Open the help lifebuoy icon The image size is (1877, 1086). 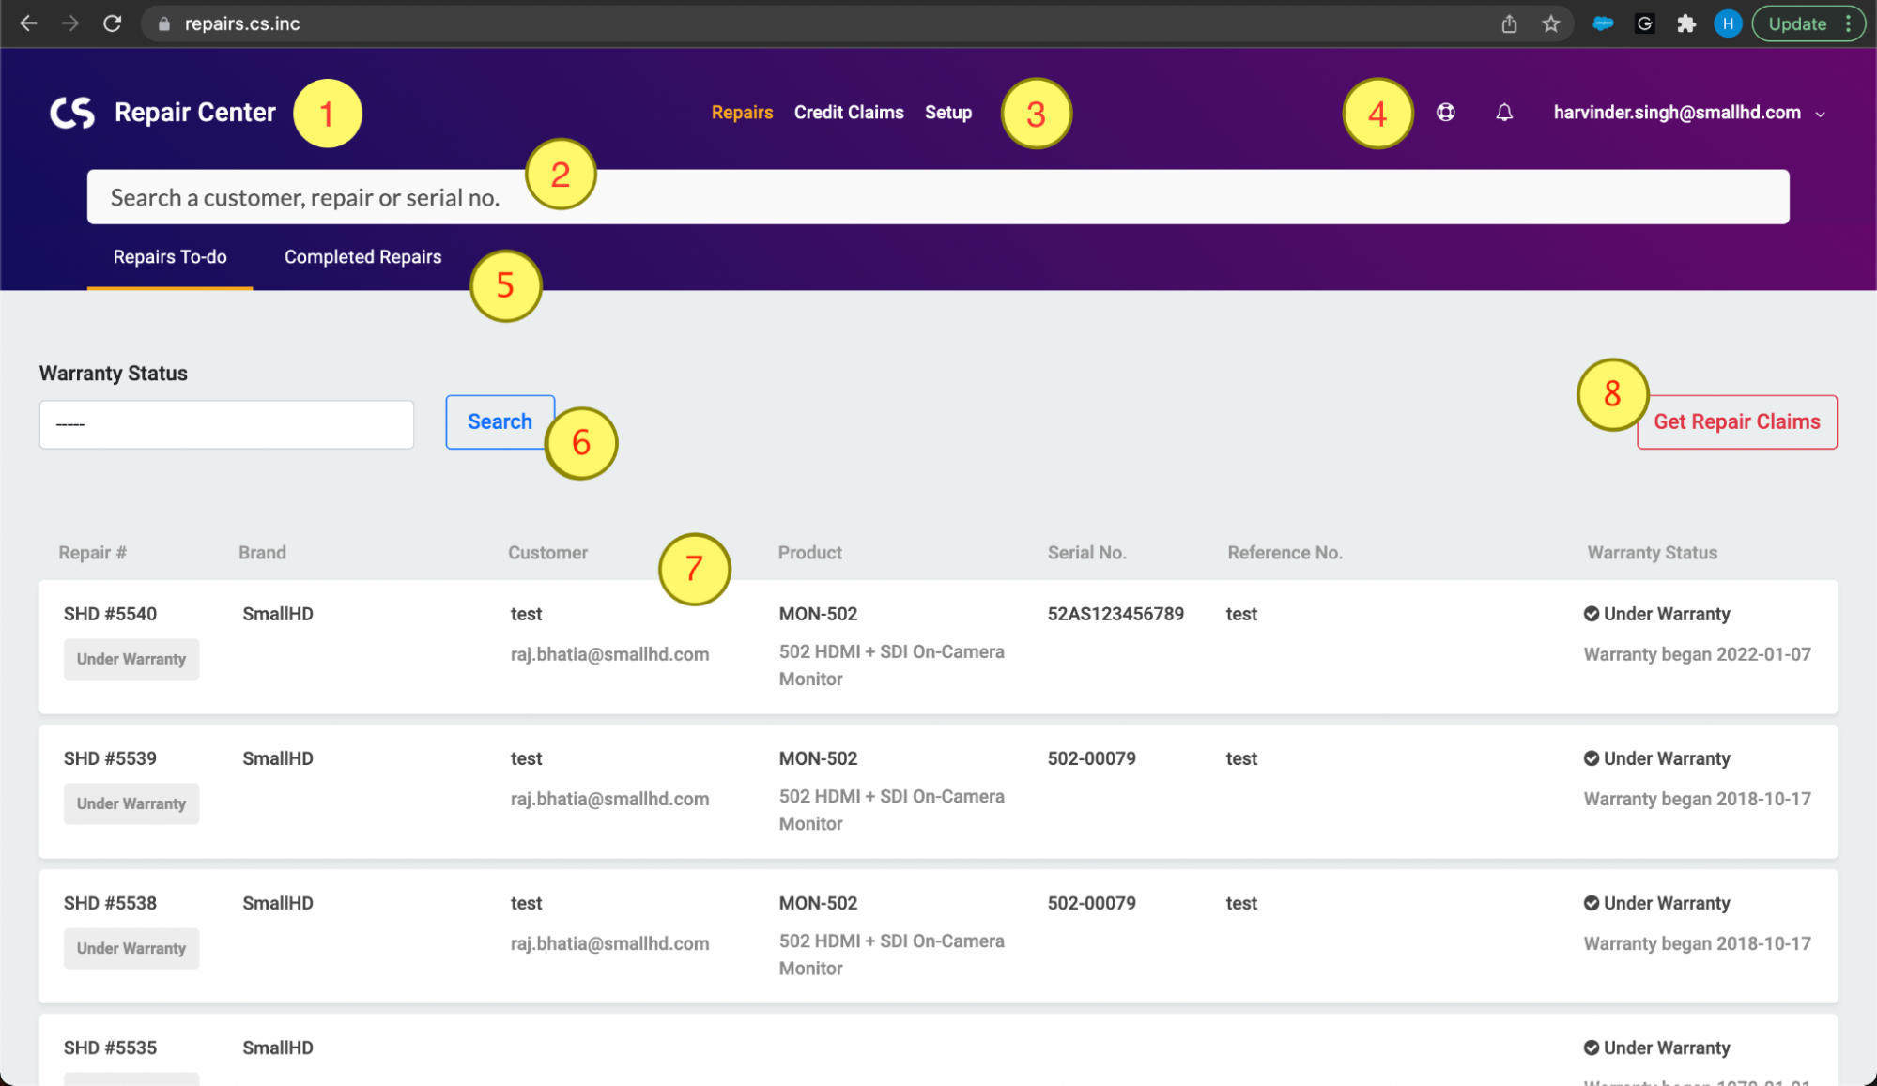[x=1445, y=113]
